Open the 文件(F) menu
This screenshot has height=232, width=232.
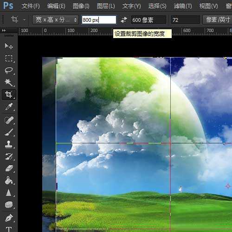tap(31, 6)
